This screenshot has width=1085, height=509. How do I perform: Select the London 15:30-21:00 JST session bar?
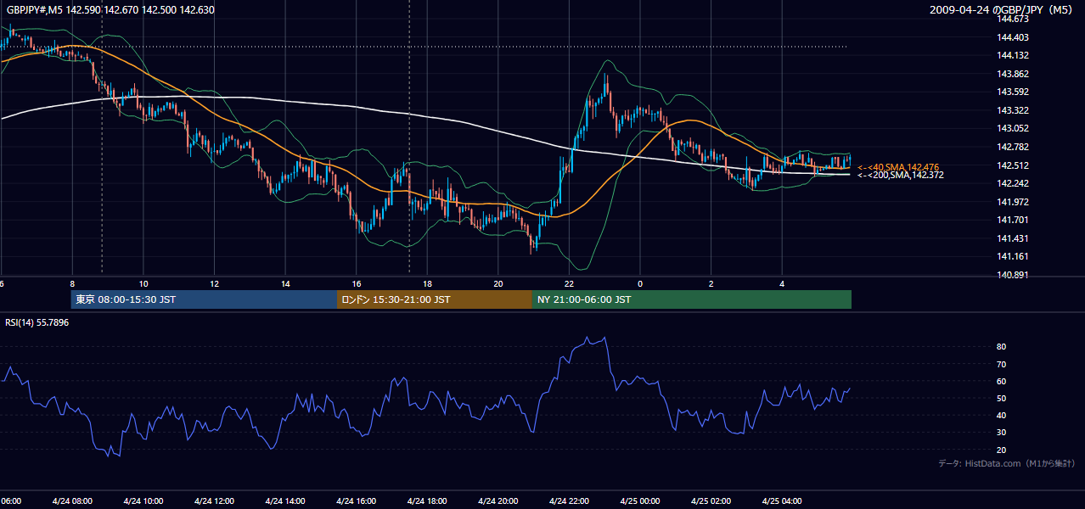(435, 299)
